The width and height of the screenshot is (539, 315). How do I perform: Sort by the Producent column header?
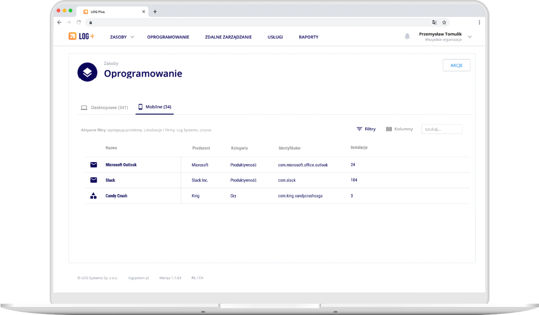click(x=201, y=148)
